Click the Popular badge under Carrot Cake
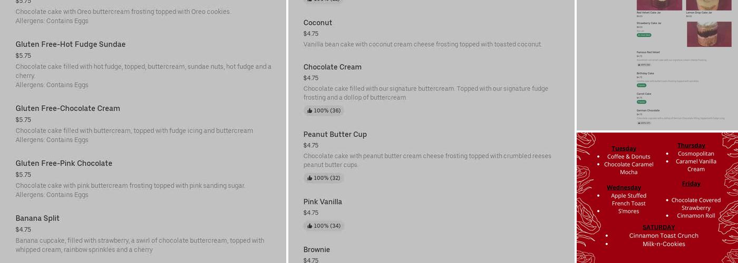 641,102
